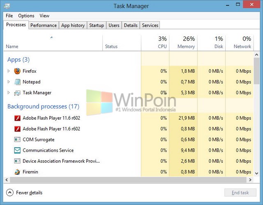Image resolution: width=263 pixels, height=205 pixels.
Task: Select the Firemin process name
Action: [30, 172]
